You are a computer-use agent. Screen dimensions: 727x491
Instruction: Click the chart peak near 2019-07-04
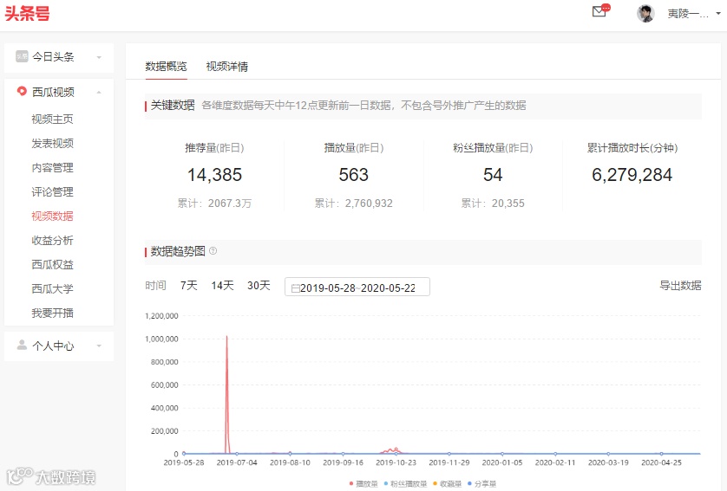point(226,337)
